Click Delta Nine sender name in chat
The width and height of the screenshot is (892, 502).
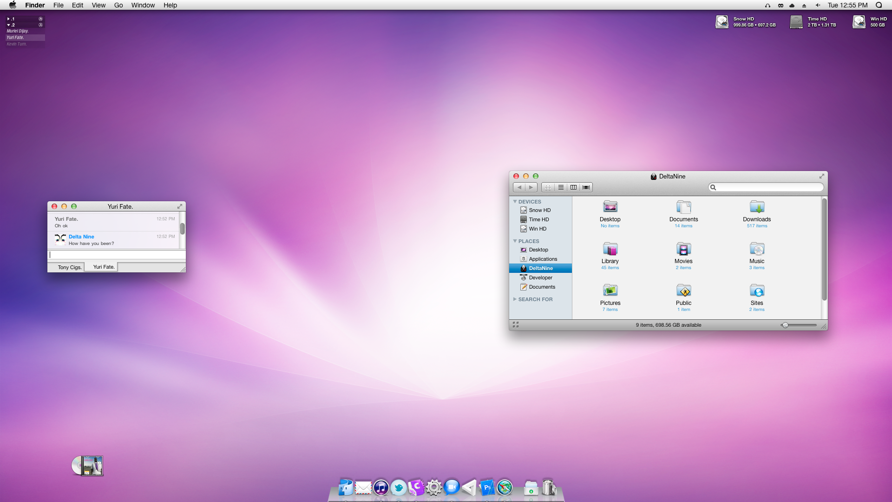coord(81,237)
